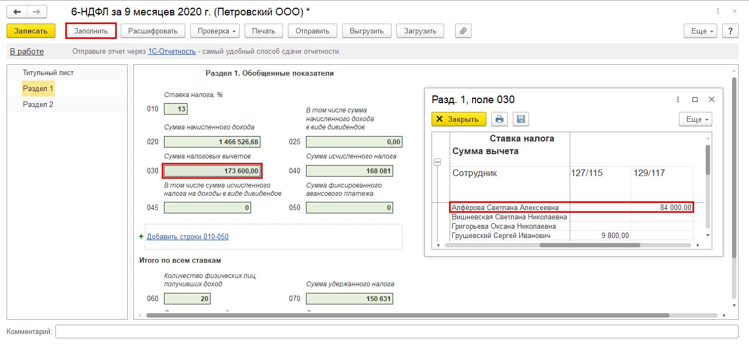Click the printer icon in the popup
The height and width of the screenshot is (345, 749).
pyautogui.click(x=499, y=119)
